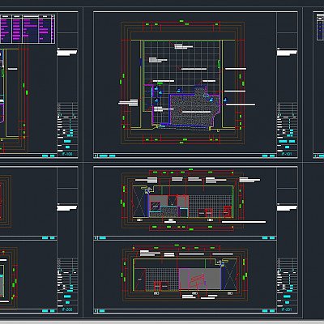
Task: Click the IP-200 sheet number label
Action: (67, 309)
